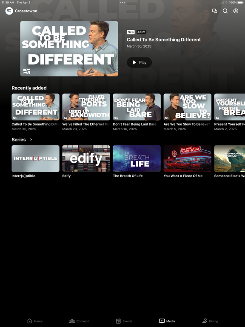
Task: Open the Series heading
Action: (x=19, y=140)
